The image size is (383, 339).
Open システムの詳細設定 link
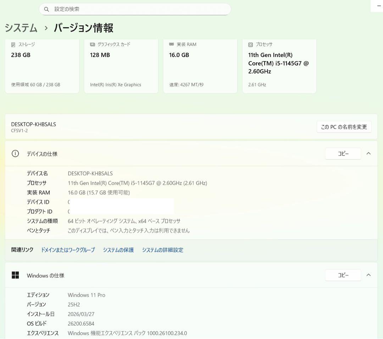[x=163, y=250]
